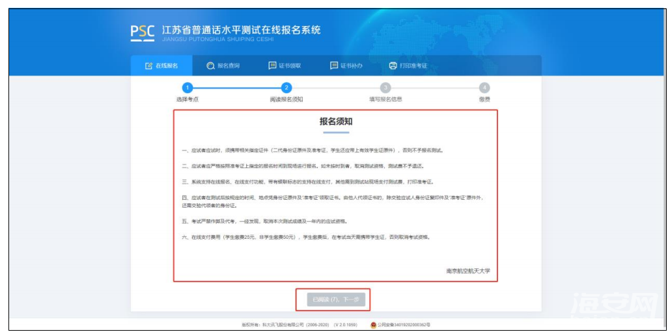
Task: Click the police badge icon in footer
Action: 373,325
